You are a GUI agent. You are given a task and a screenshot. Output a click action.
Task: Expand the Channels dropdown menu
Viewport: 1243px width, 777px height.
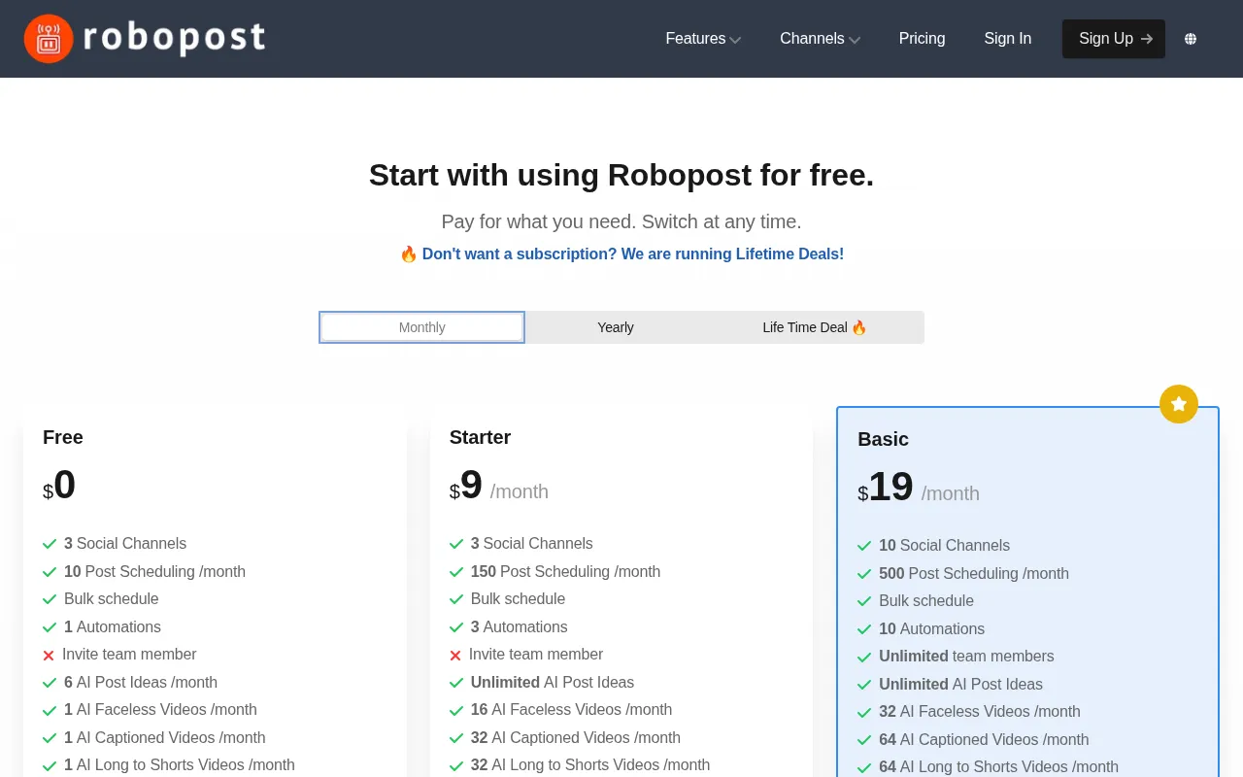(x=820, y=39)
